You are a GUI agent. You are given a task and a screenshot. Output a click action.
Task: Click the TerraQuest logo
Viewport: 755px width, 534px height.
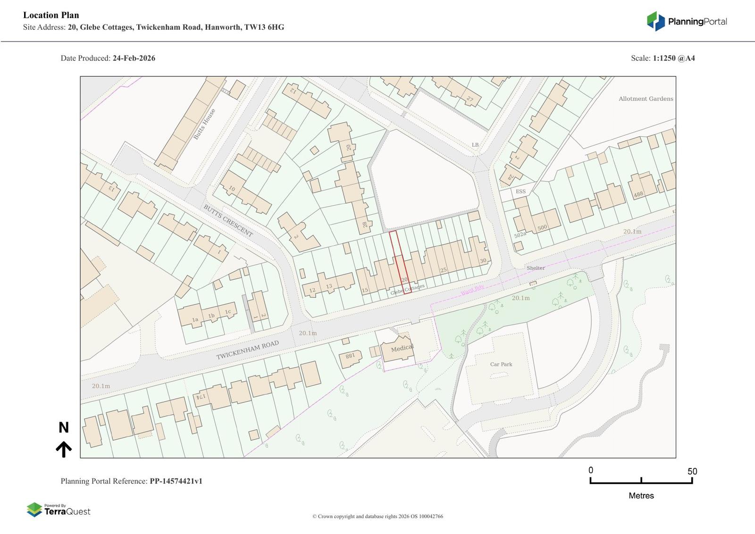(59, 510)
